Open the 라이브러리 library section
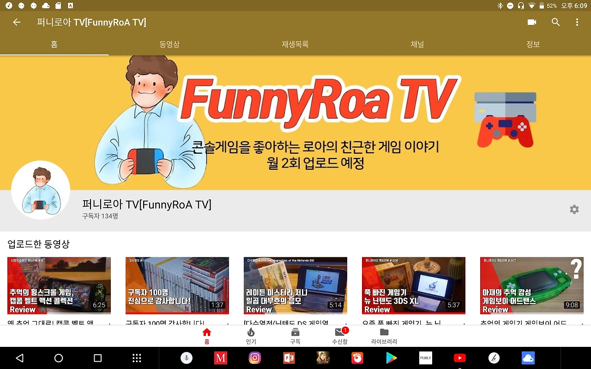Screen dimensions: 591x369 [x=384, y=334]
